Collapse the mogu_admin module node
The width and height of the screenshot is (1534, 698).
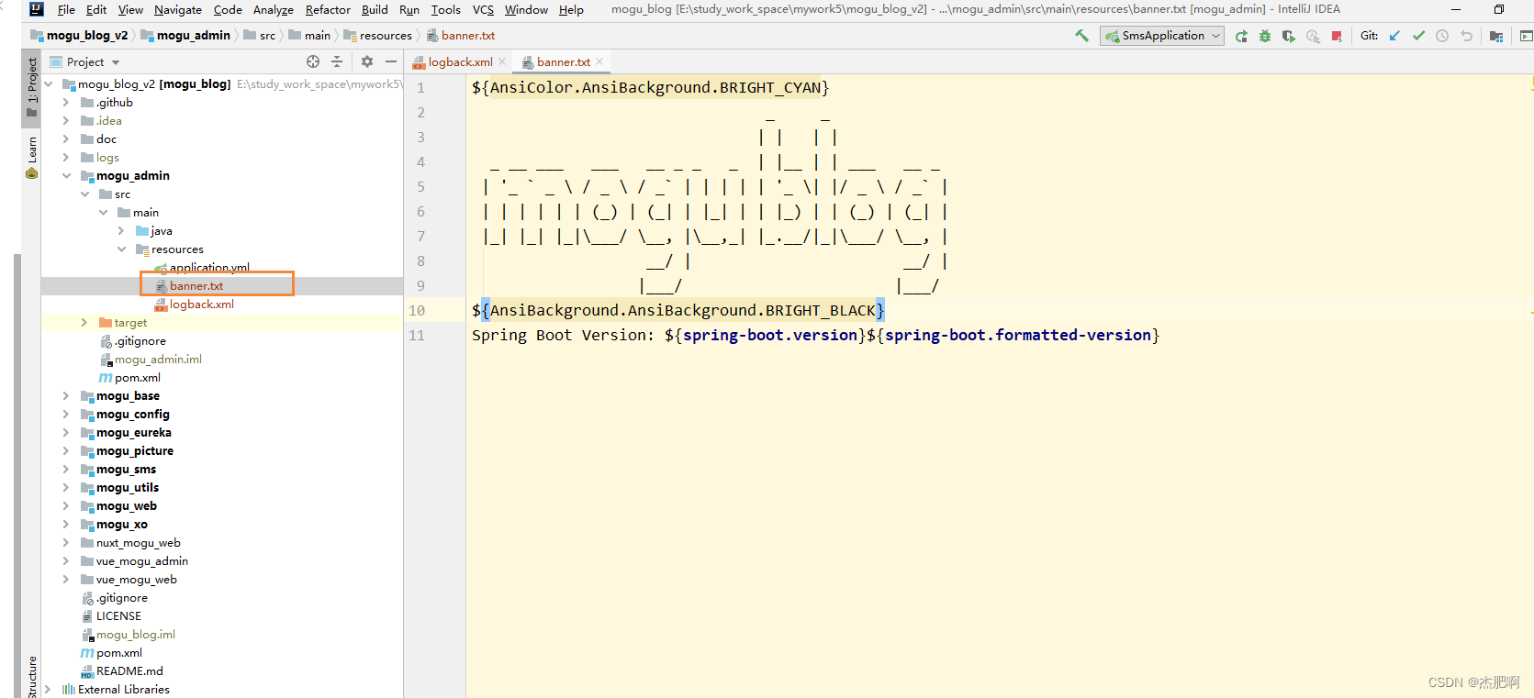[x=66, y=175]
